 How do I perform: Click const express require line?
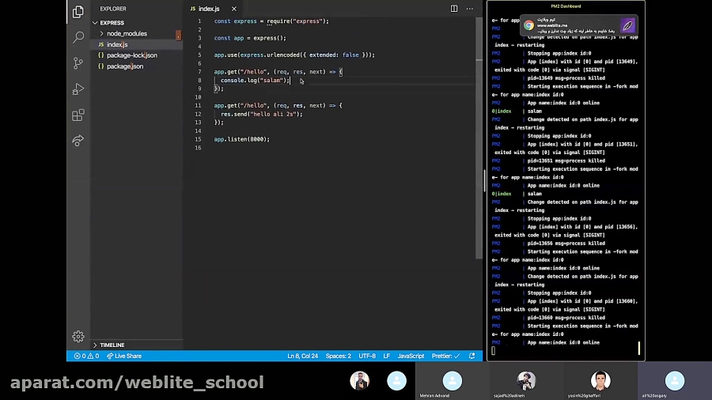271,21
